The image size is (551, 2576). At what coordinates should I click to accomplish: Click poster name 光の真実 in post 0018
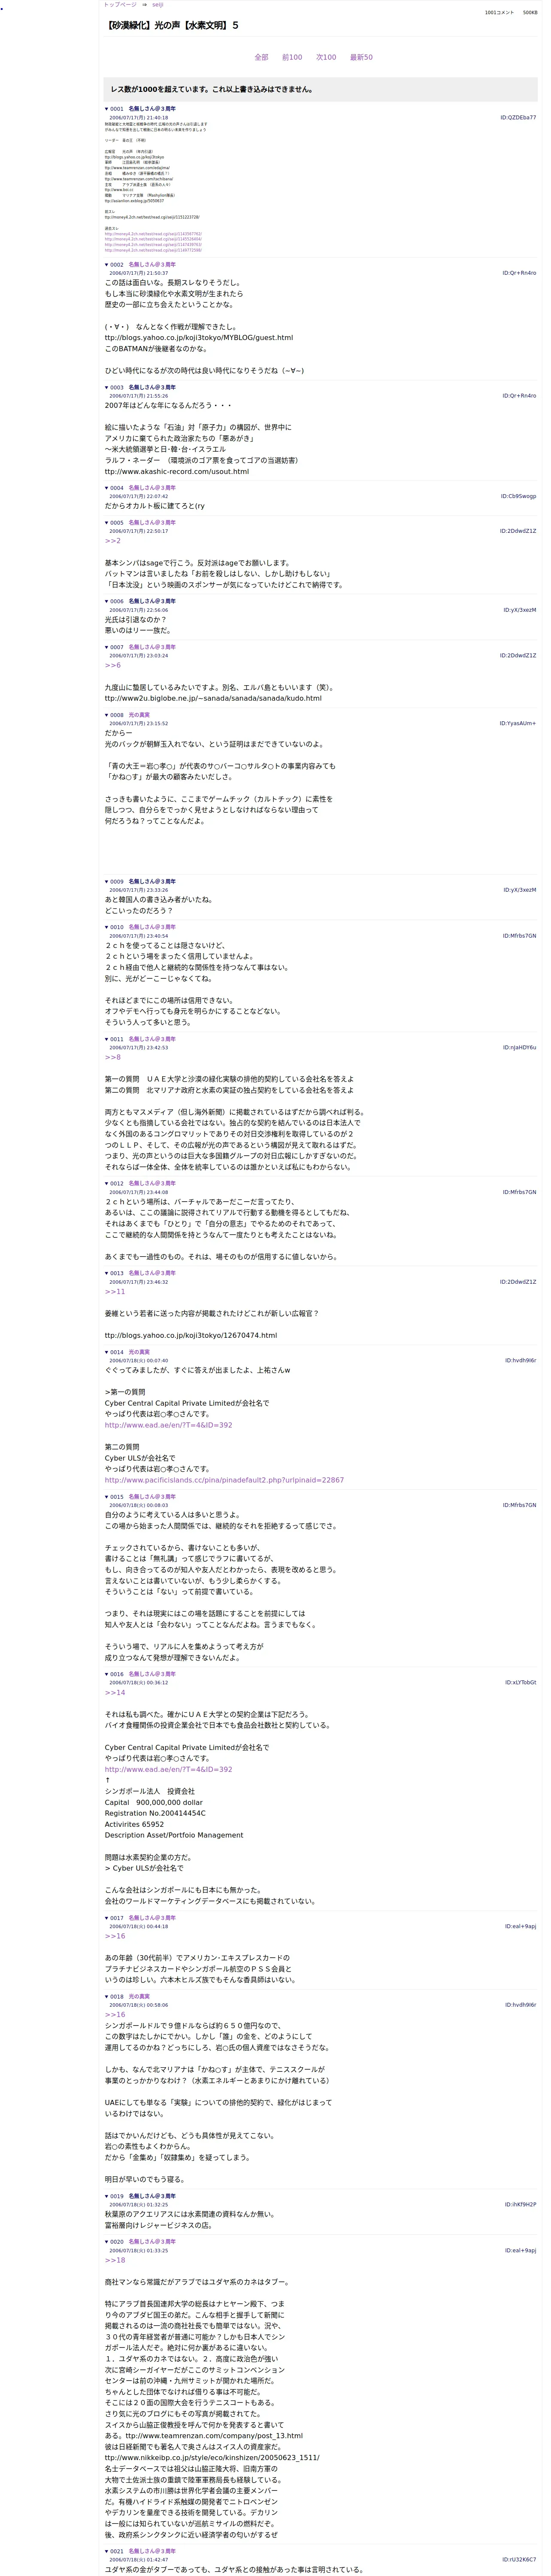(x=139, y=1996)
